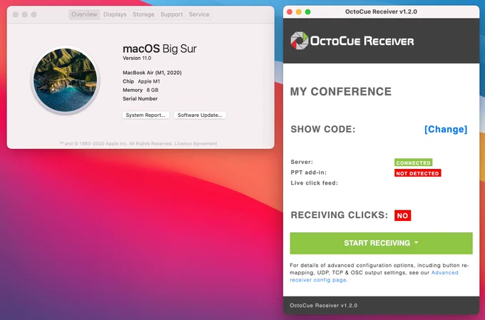Screen dimensions: 485x320
Task: Click the START RECEIVING button
Action: [x=381, y=243]
